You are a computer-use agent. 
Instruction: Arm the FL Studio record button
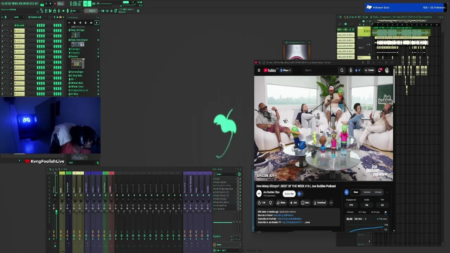pyautogui.click(x=55, y=4)
